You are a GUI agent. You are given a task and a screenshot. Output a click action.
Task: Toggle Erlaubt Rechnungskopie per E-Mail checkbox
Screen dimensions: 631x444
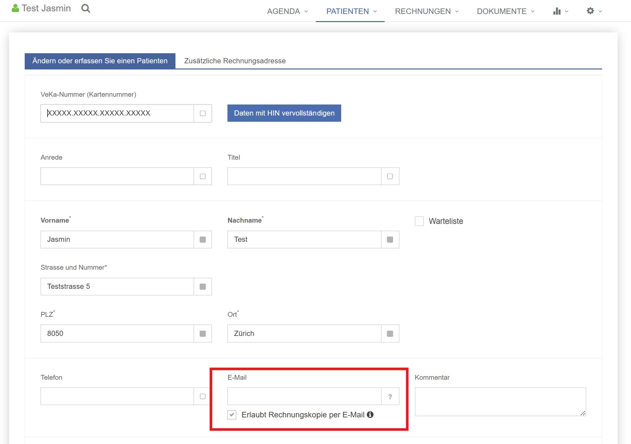coord(232,415)
